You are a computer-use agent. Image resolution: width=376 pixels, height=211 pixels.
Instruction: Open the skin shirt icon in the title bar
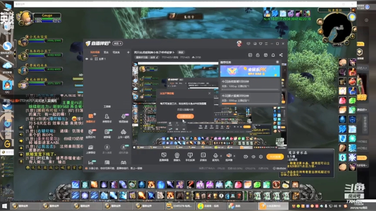click(261, 44)
